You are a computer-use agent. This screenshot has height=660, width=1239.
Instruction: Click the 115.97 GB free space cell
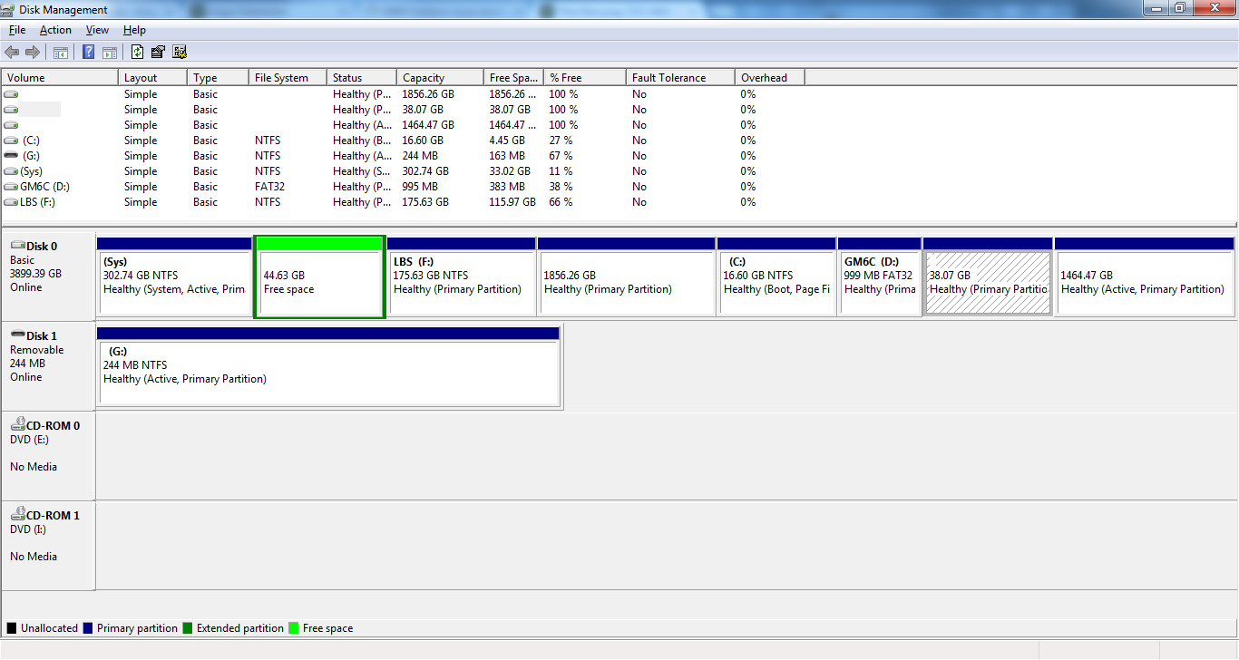tap(512, 202)
